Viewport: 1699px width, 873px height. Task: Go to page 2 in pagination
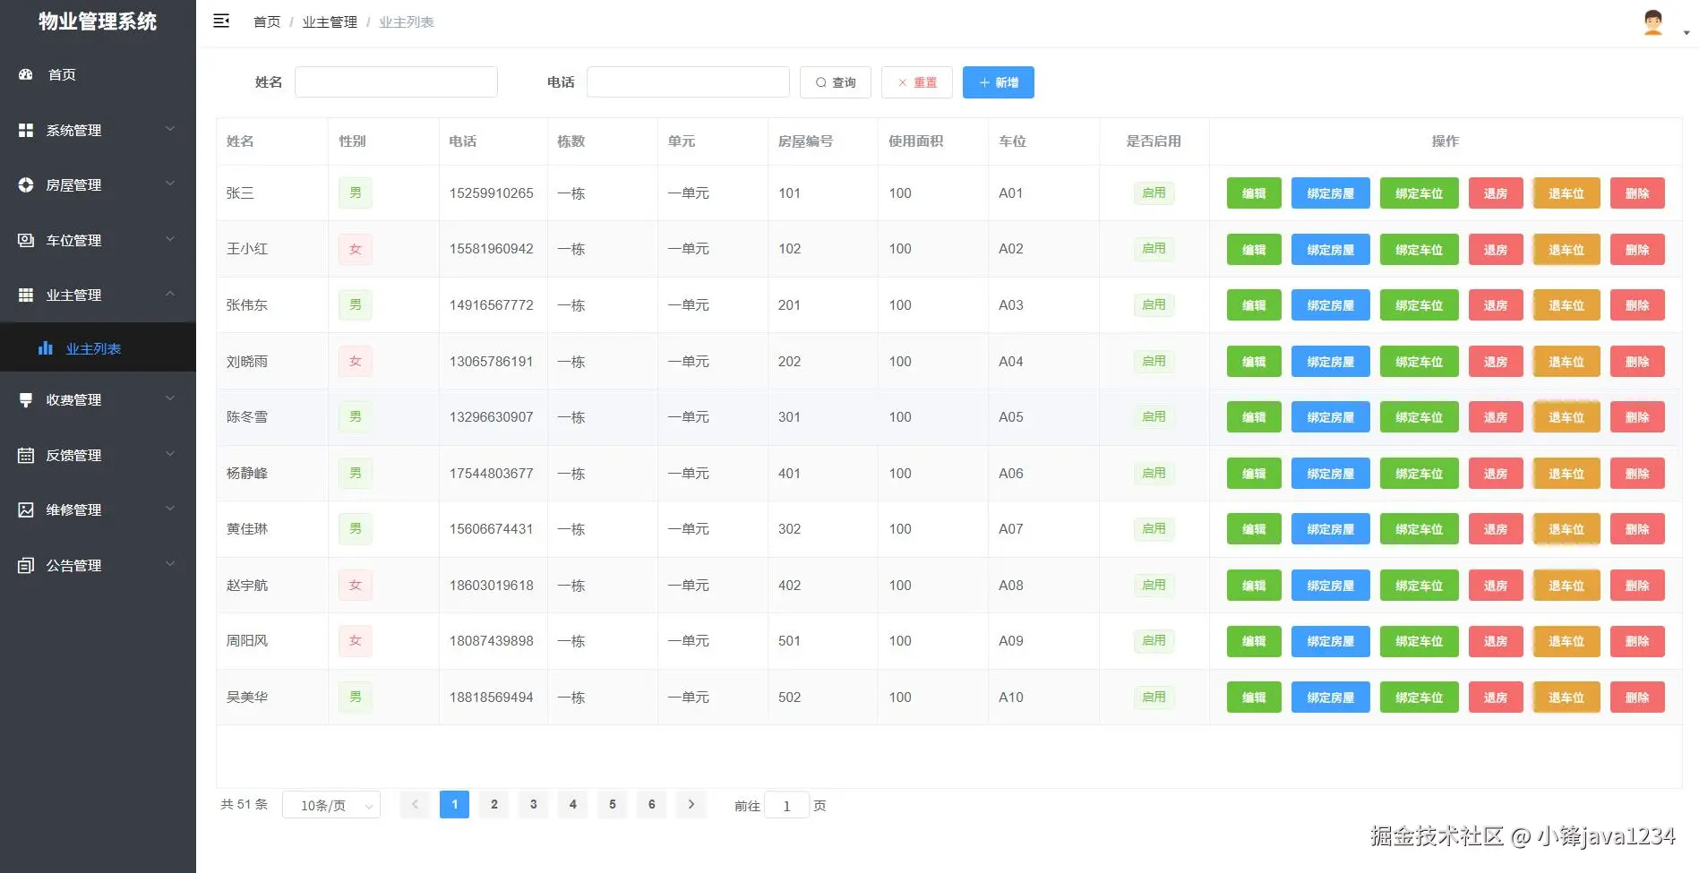pyautogui.click(x=493, y=804)
